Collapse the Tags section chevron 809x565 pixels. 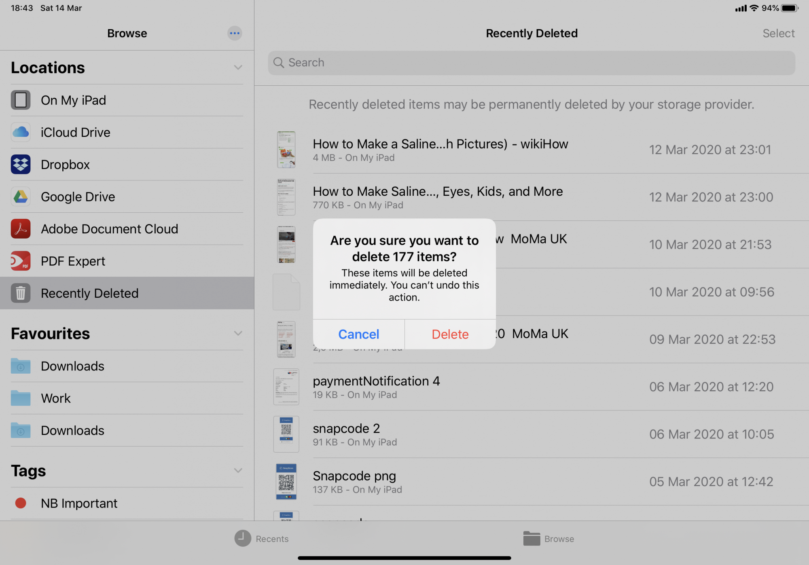click(x=238, y=470)
